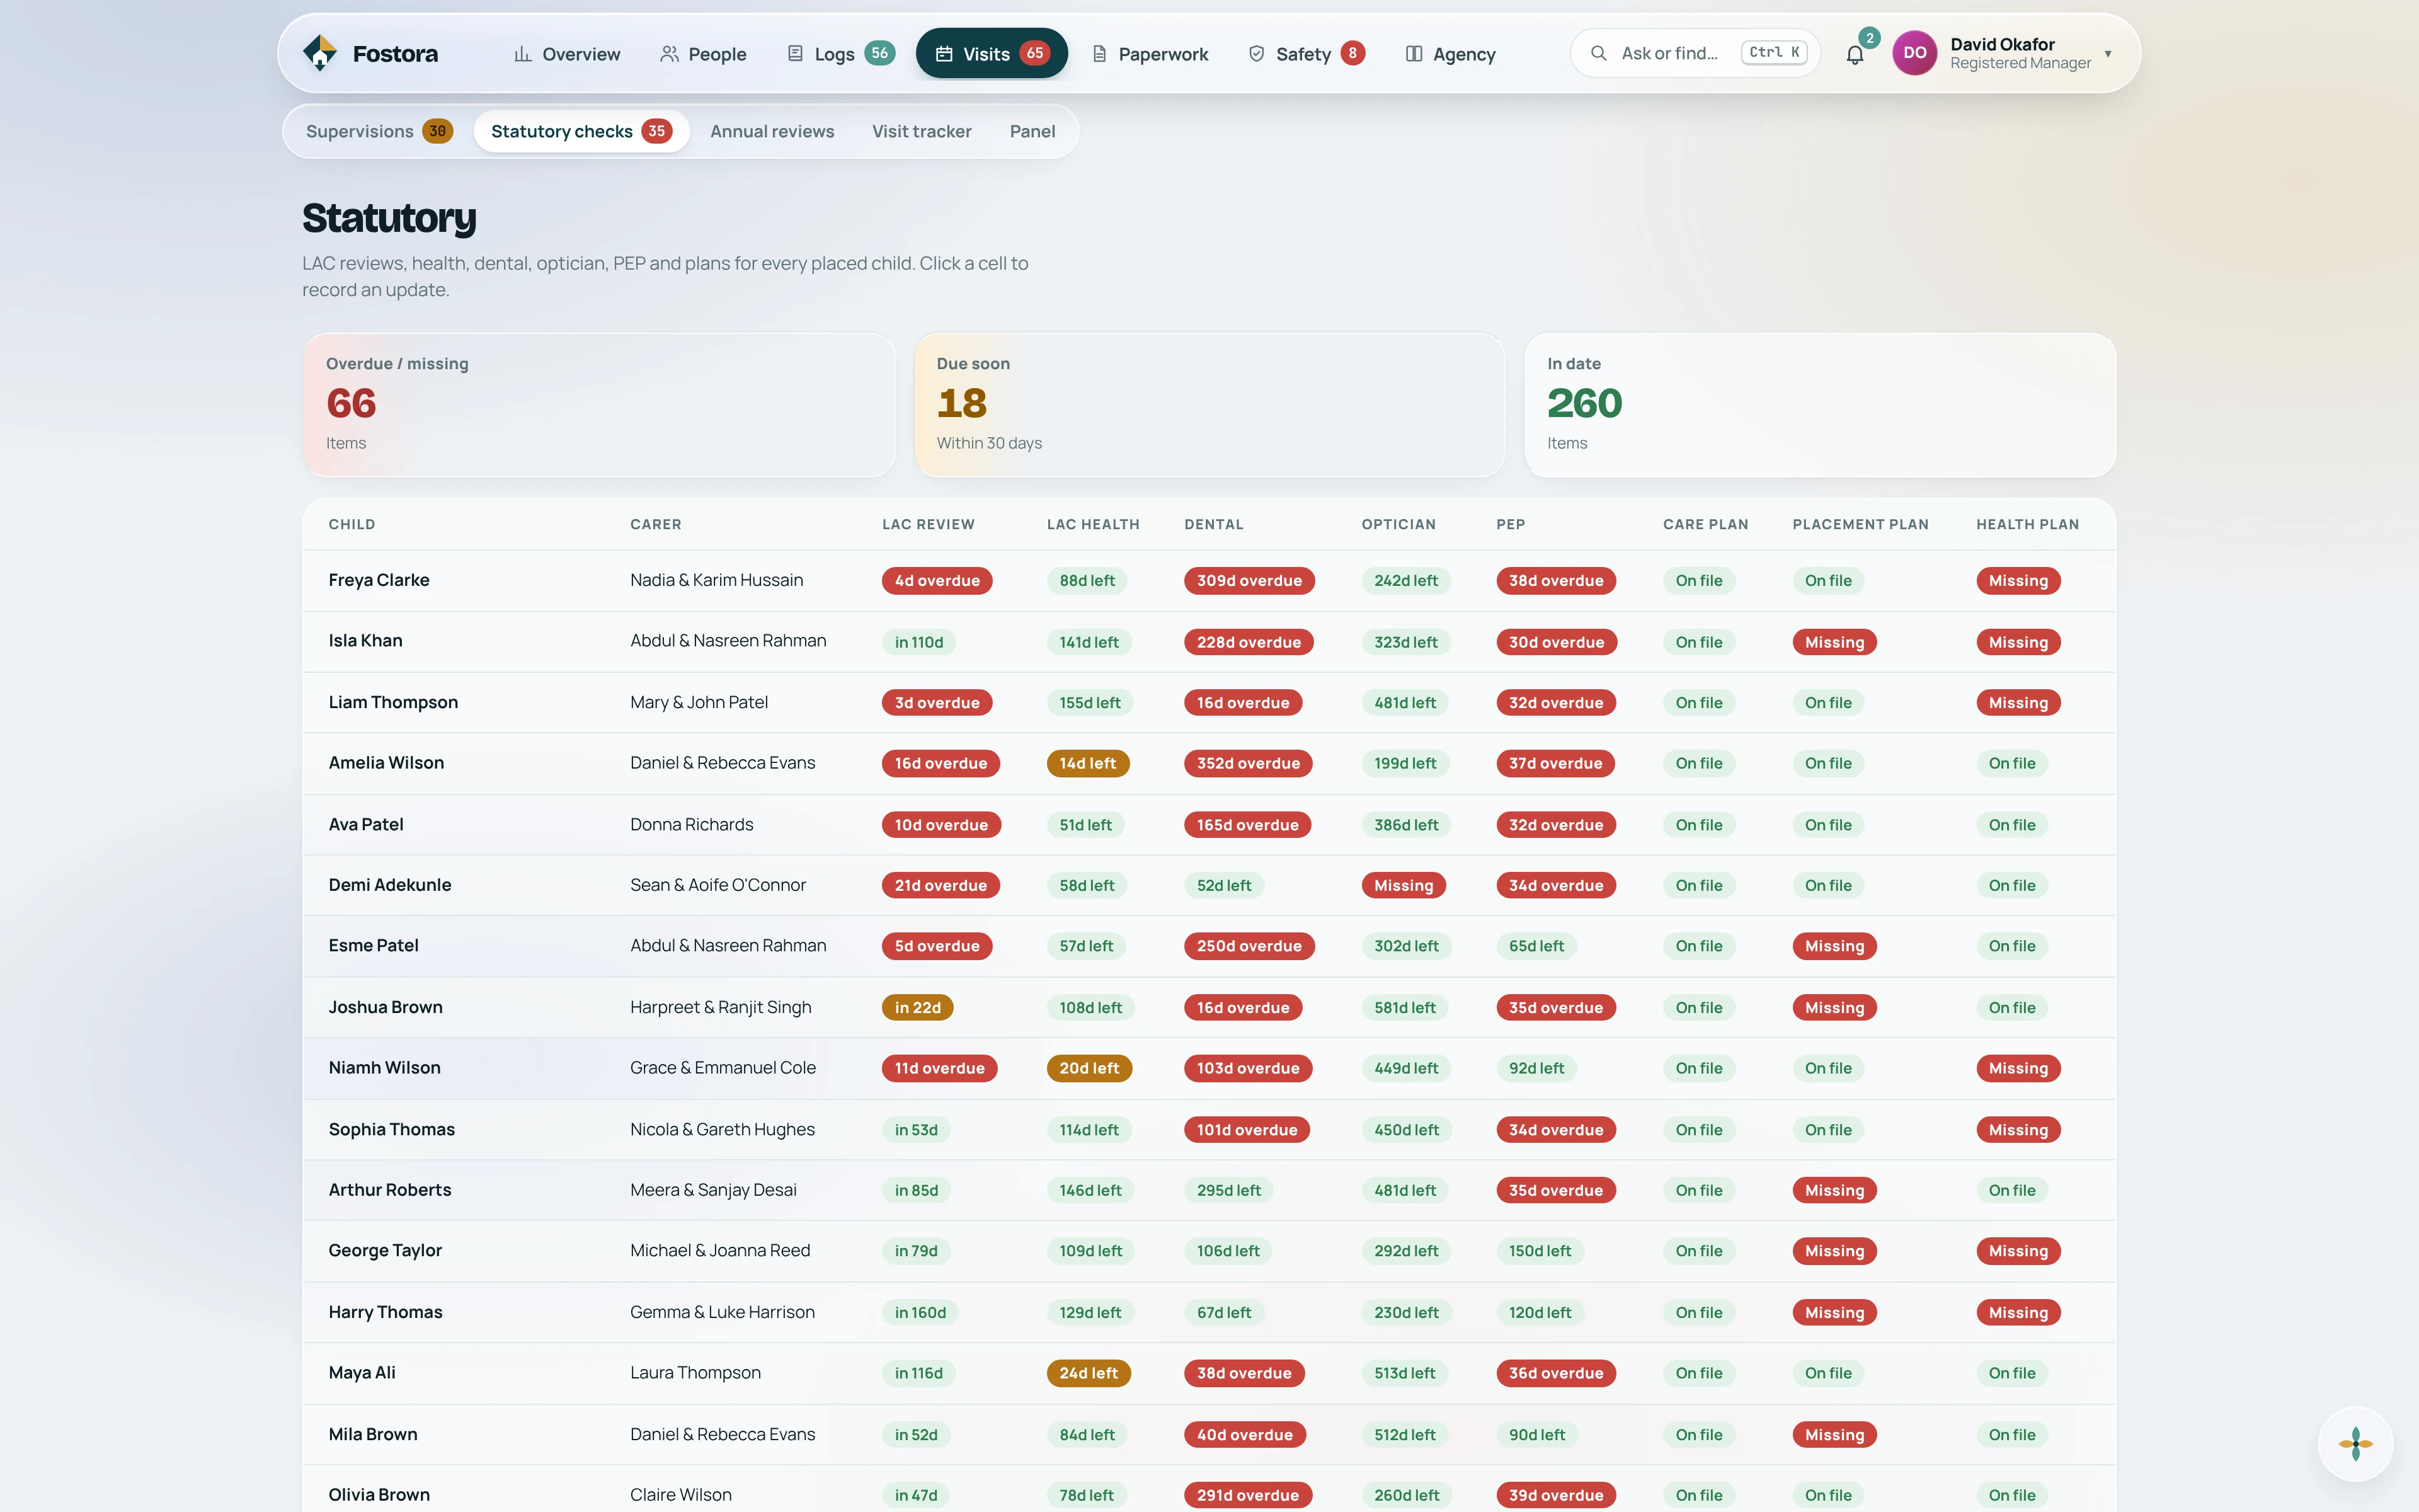Click Sophia Thomas's On file care plan
Viewport: 2419px width, 1512px height.
(1698, 1130)
